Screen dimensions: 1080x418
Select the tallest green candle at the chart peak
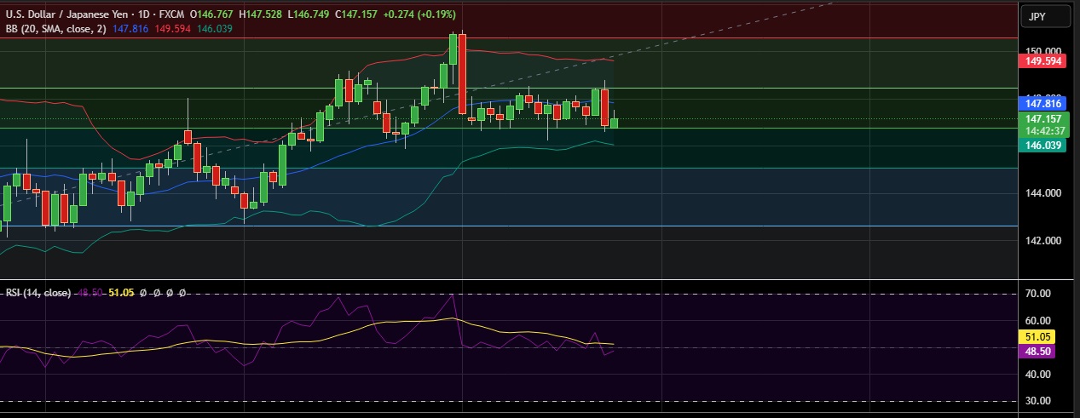[453, 49]
